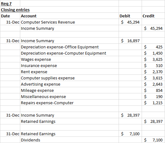This screenshot has width=165, height=143.
Task: Click the 'Insurance expense' cell
Action: pyautogui.click(x=69, y=65)
